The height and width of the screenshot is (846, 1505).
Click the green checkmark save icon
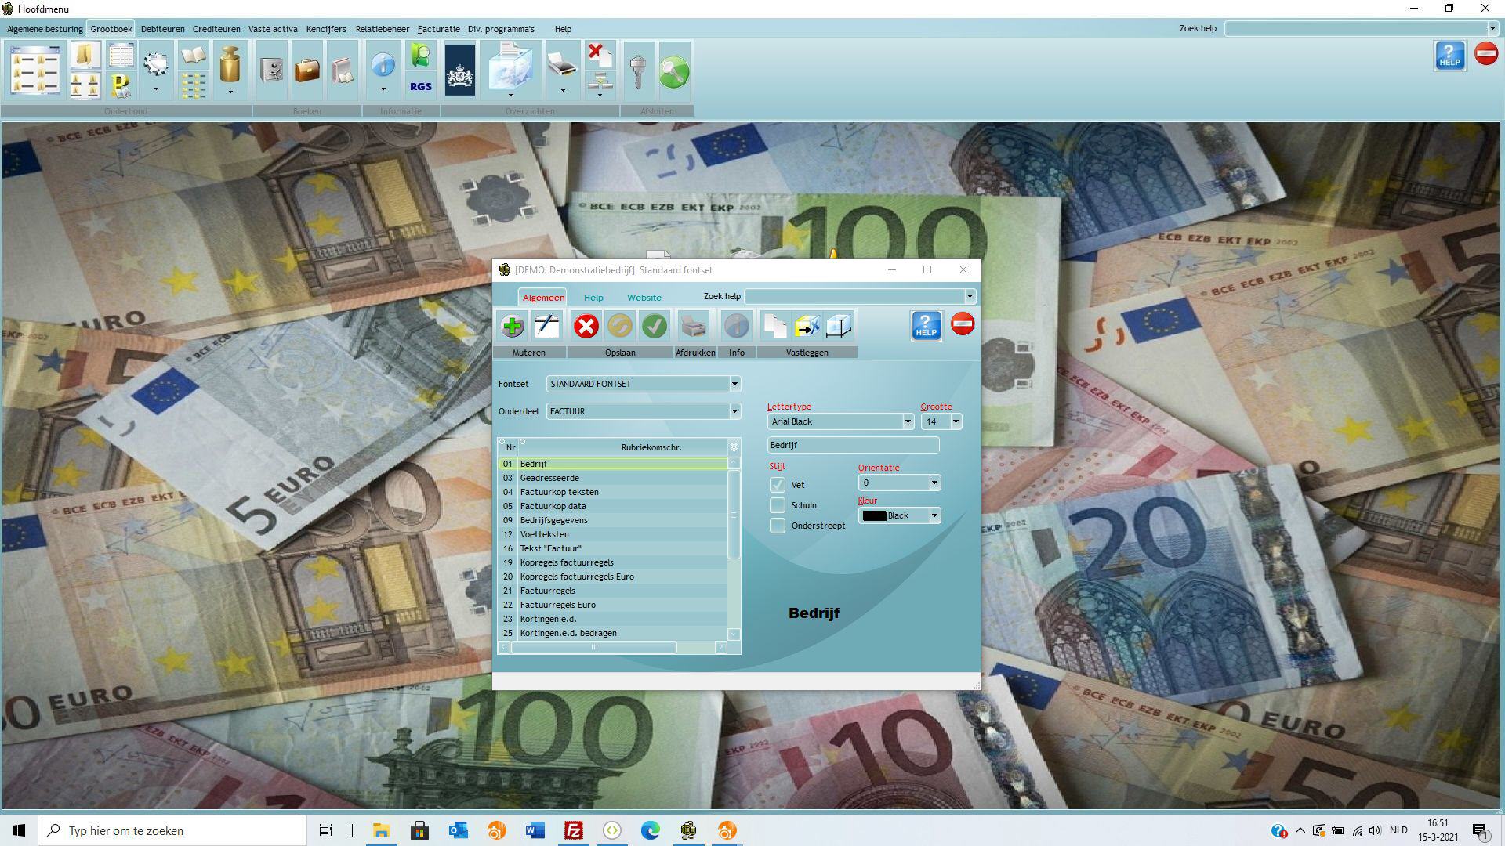(655, 326)
